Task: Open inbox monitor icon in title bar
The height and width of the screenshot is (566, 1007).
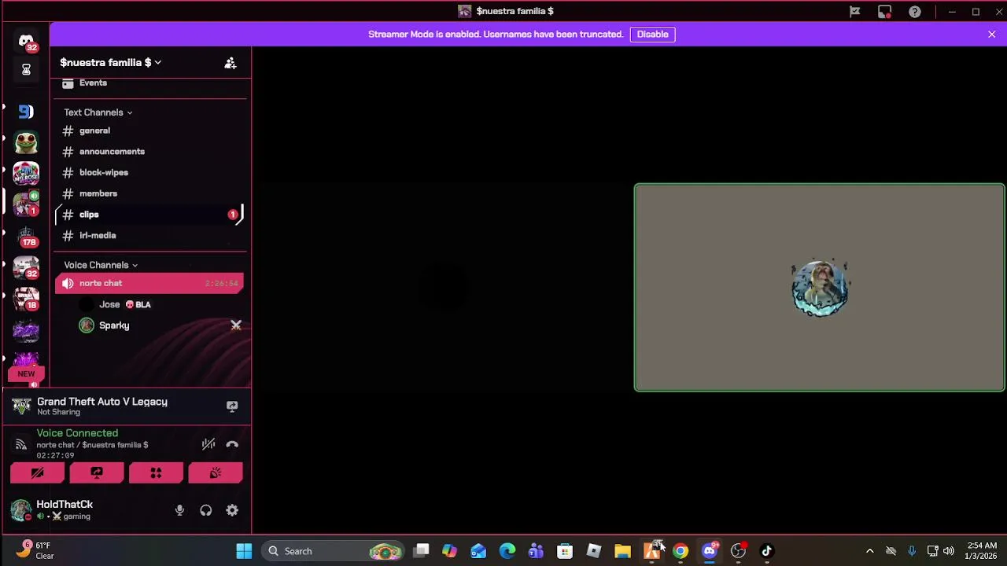Action: (x=885, y=12)
